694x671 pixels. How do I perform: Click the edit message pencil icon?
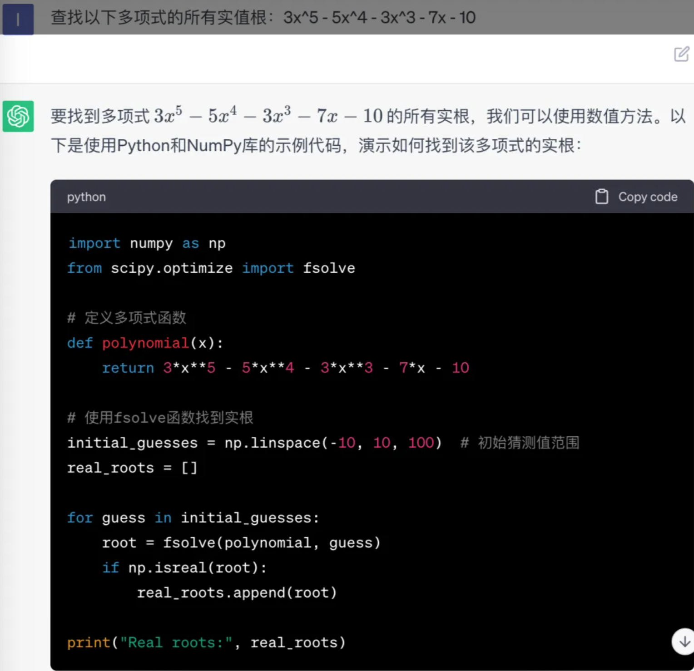click(x=681, y=54)
